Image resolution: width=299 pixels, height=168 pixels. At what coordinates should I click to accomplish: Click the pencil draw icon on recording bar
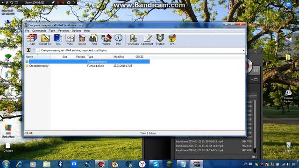click(x=53, y=2)
